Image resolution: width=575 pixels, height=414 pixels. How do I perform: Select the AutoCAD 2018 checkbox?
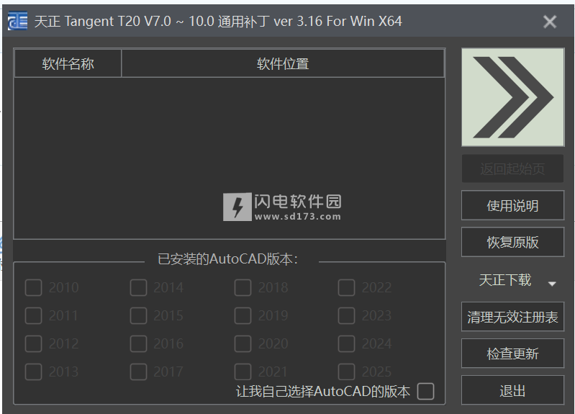click(x=243, y=287)
